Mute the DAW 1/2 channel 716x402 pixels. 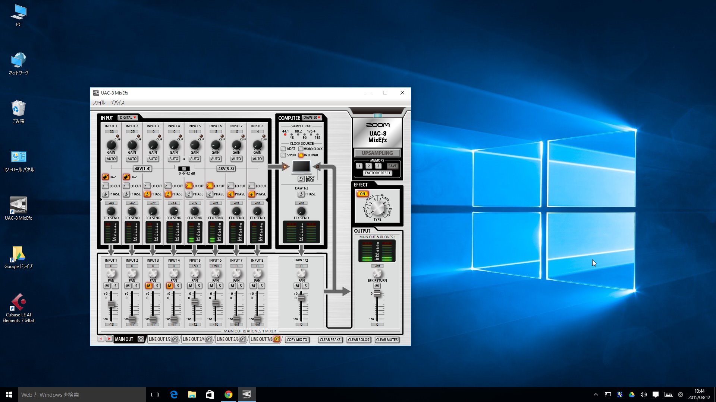[297, 286]
